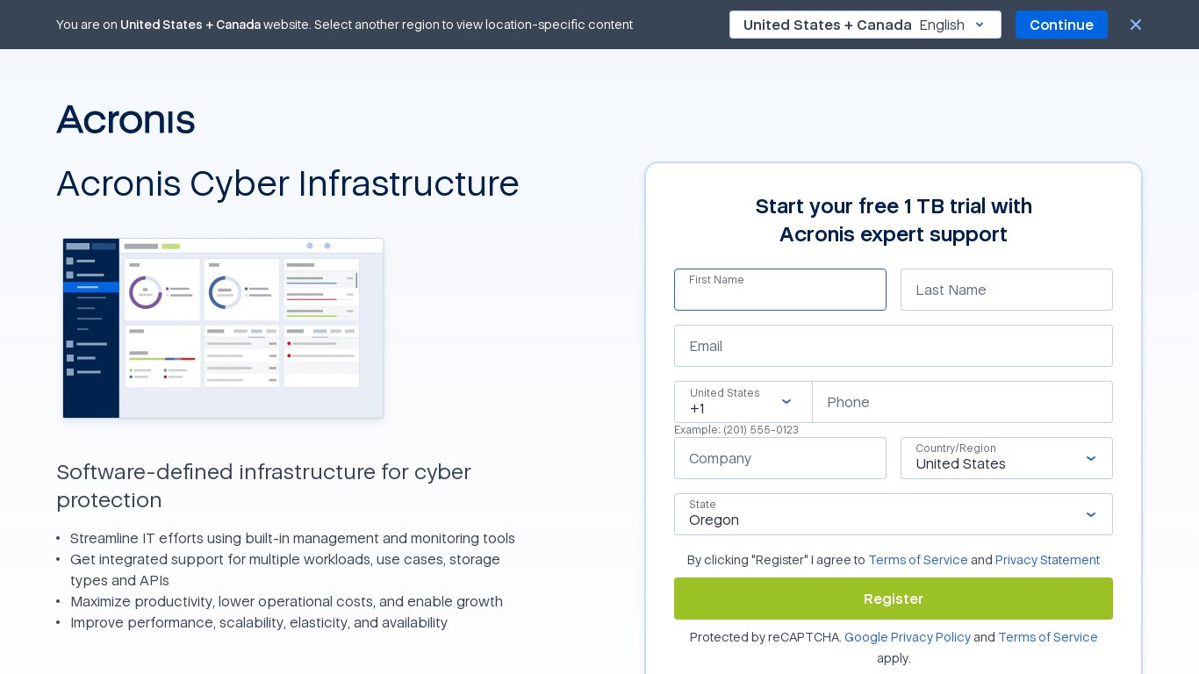Viewport: 1199px width, 674px height.
Task: Click "Software-defined infrastructure for cyber protection" text
Action: [x=263, y=486]
